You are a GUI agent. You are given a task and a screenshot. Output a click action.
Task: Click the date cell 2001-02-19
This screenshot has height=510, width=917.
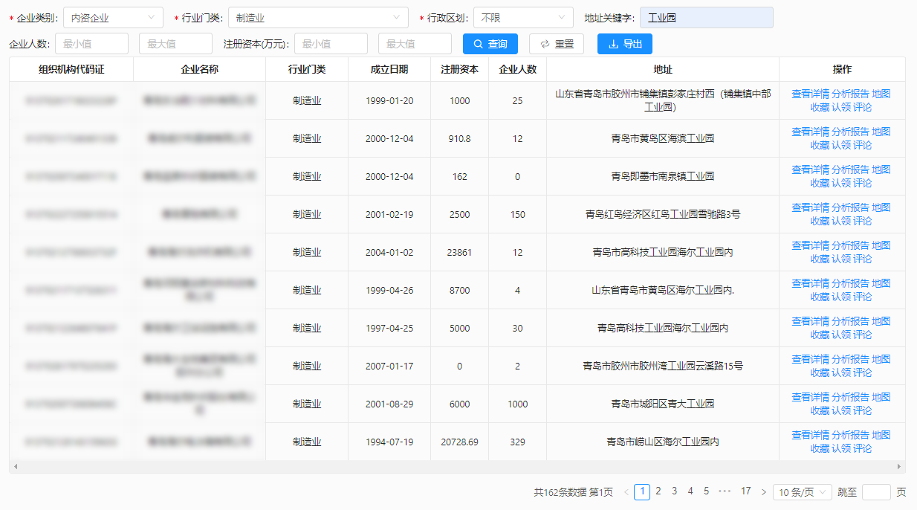click(x=389, y=214)
